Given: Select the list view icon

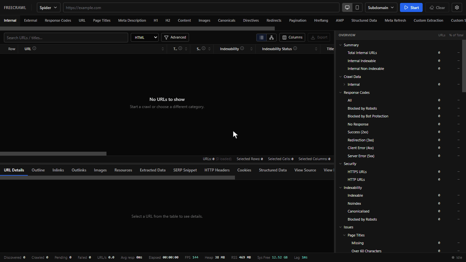Looking at the screenshot, I should click(261, 38).
